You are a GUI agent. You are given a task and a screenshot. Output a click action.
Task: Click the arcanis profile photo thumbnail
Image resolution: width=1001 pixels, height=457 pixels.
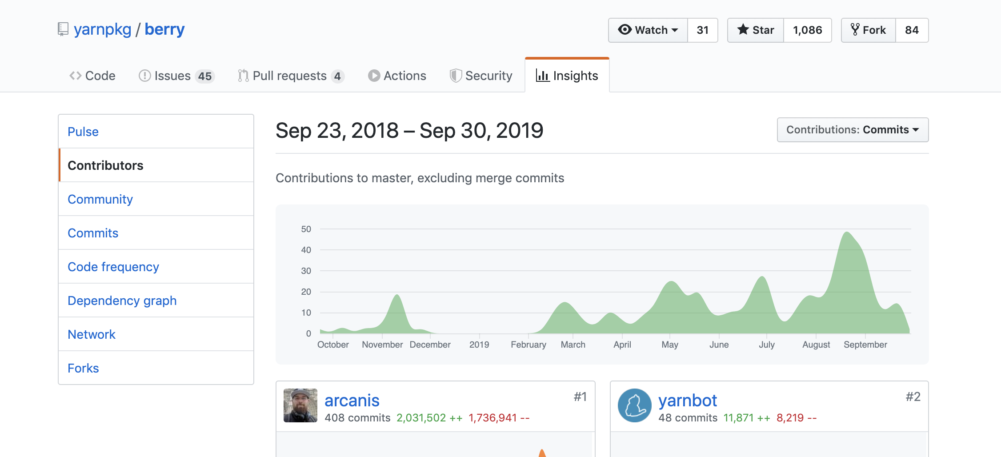click(300, 405)
